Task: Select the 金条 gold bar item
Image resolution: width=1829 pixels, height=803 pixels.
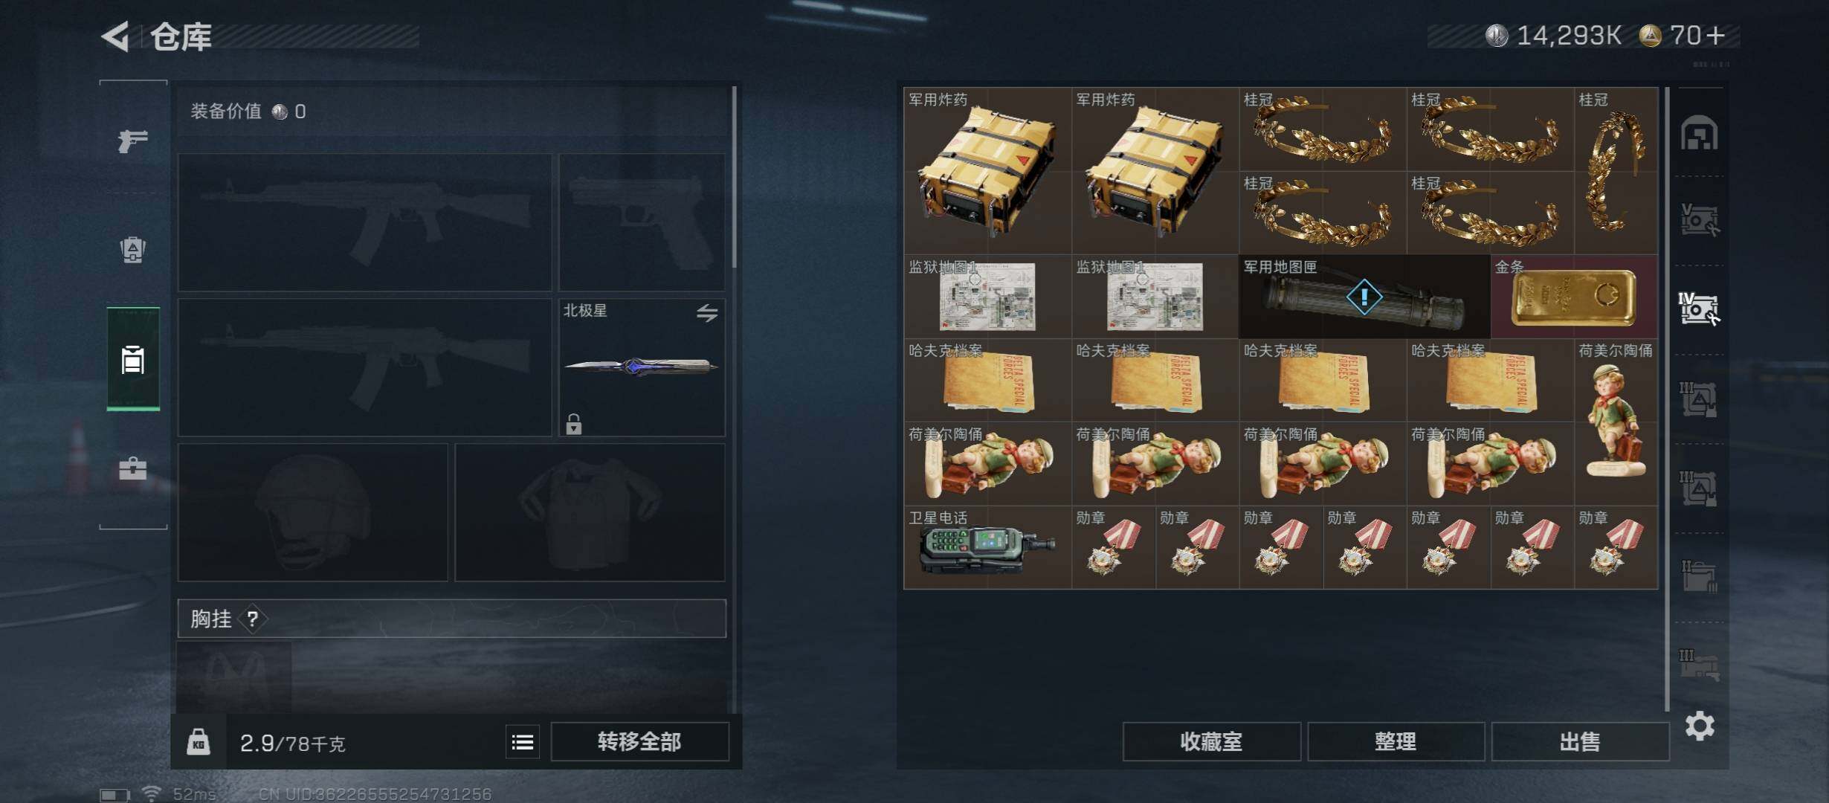Action: coord(1574,297)
